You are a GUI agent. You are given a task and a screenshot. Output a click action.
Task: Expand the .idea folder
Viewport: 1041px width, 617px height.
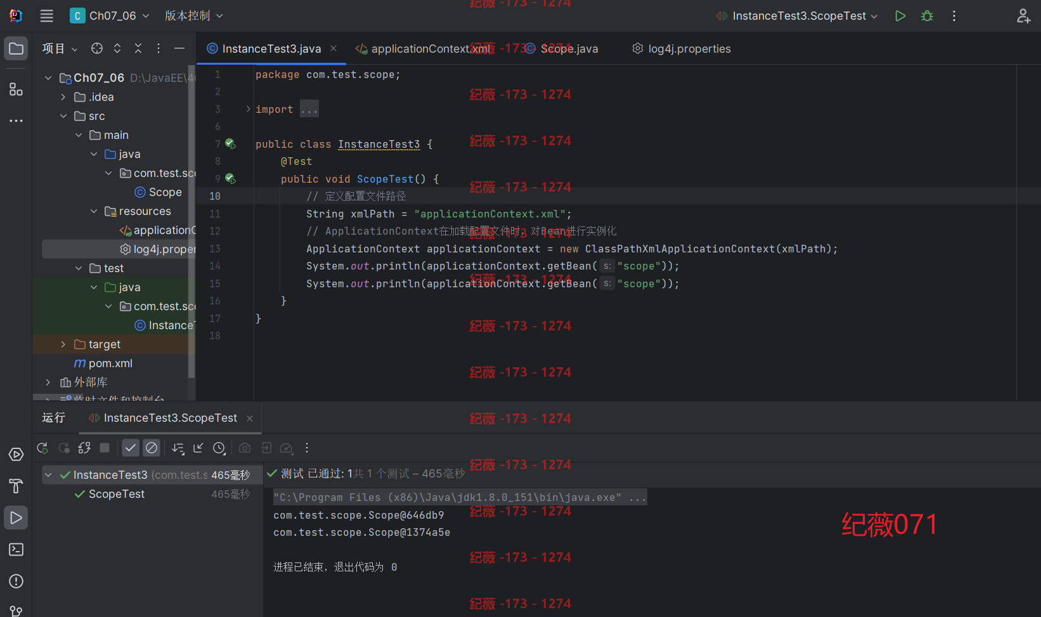coord(63,97)
